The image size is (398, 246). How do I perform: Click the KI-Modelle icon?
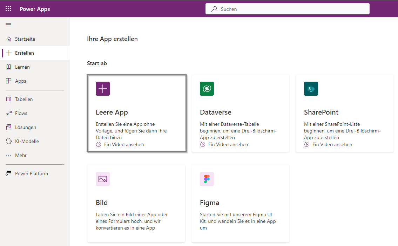point(9,141)
